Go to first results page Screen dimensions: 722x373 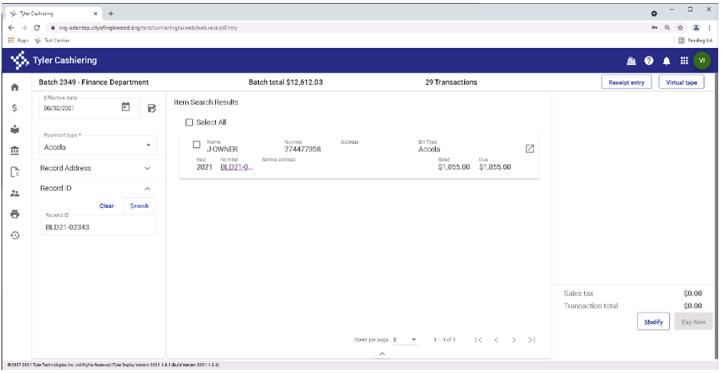(479, 340)
